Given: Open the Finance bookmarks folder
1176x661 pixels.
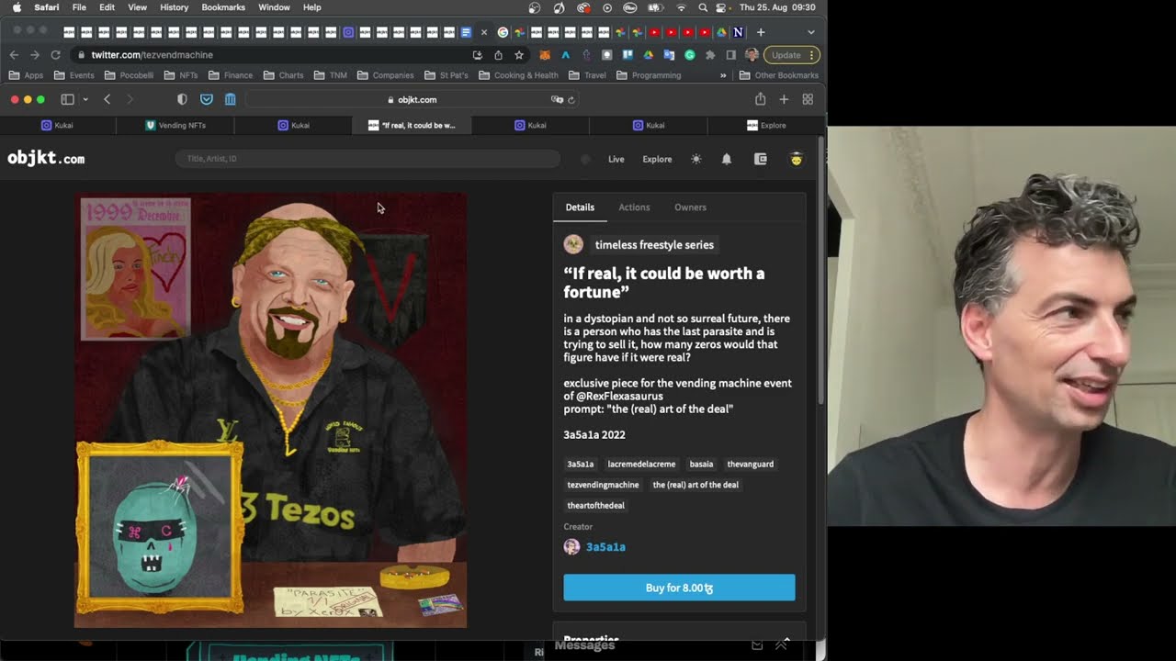Looking at the screenshot, I should [231, 75].
